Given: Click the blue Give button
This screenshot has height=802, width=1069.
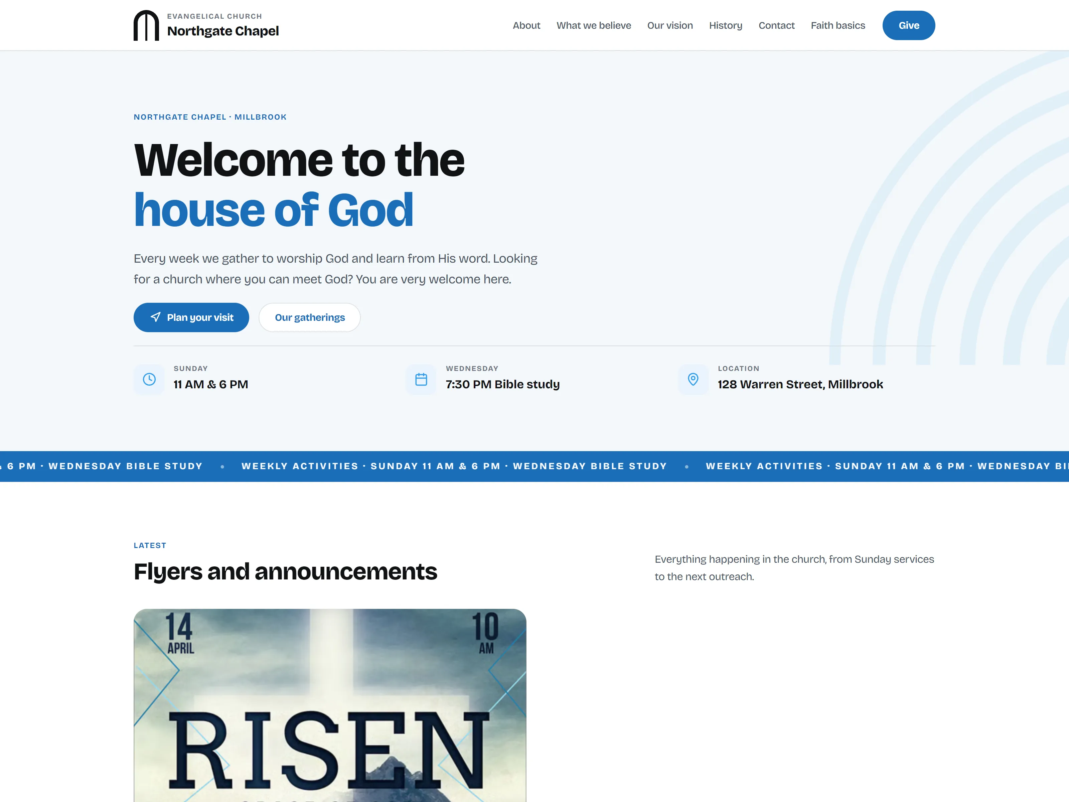Looking at the screenshot, I should tap(909, 26).
